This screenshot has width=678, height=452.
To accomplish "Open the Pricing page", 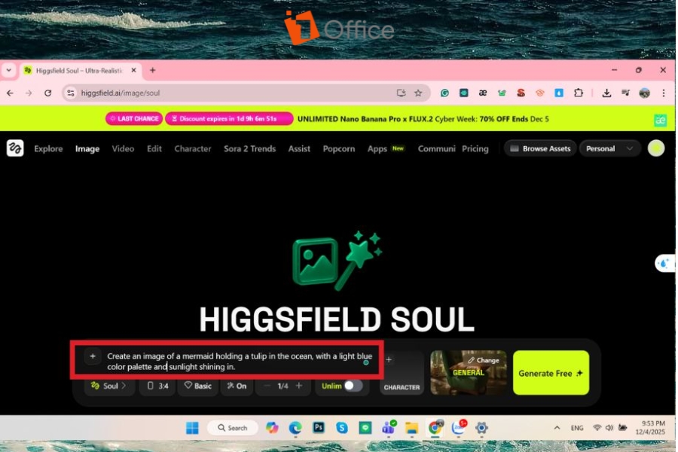I will [475, 149].
